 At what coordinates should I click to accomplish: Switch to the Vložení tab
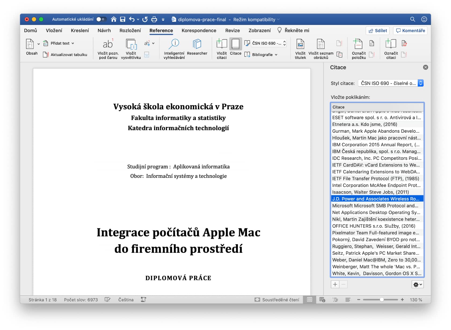coord(54,31)
